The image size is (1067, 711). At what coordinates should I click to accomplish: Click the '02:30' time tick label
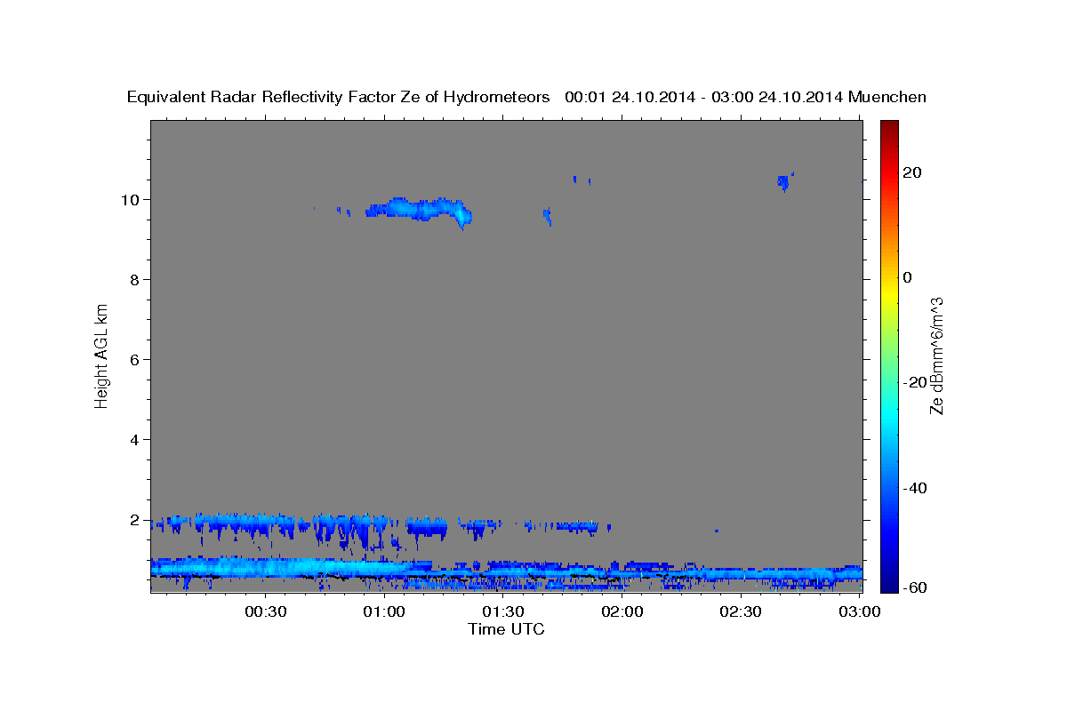pos(740,611)
